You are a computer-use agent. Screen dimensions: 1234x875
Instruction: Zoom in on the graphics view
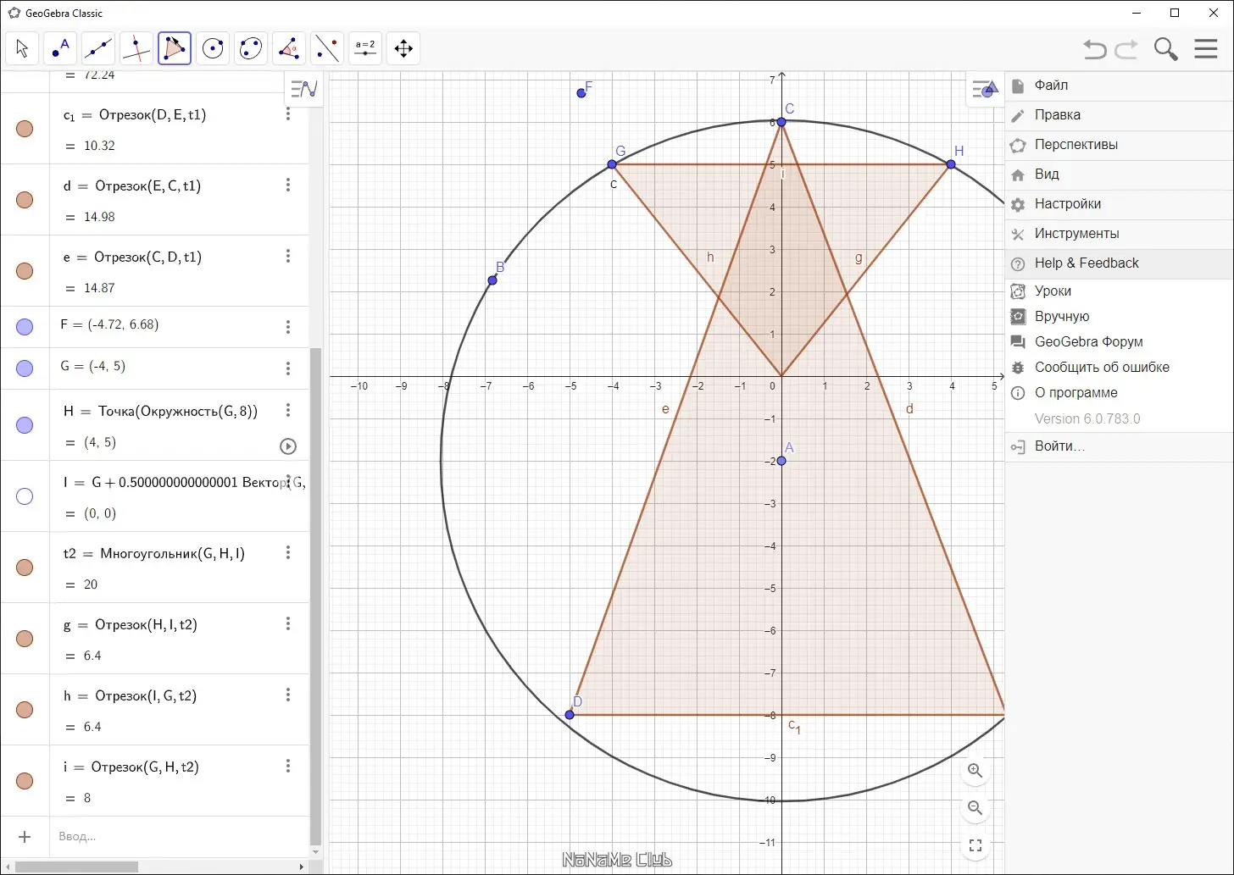point(975,771)
